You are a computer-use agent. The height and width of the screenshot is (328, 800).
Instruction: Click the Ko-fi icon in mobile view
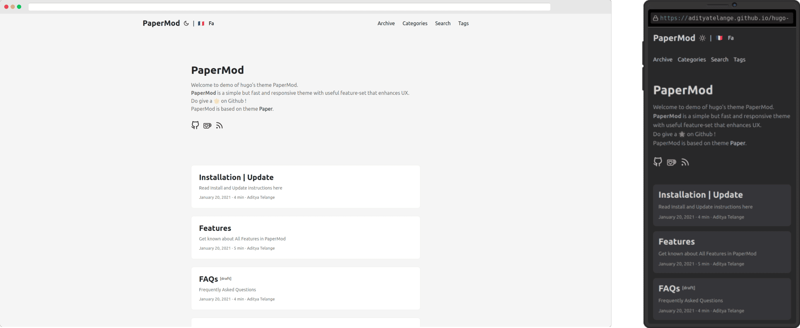click(x=671, y=162)
